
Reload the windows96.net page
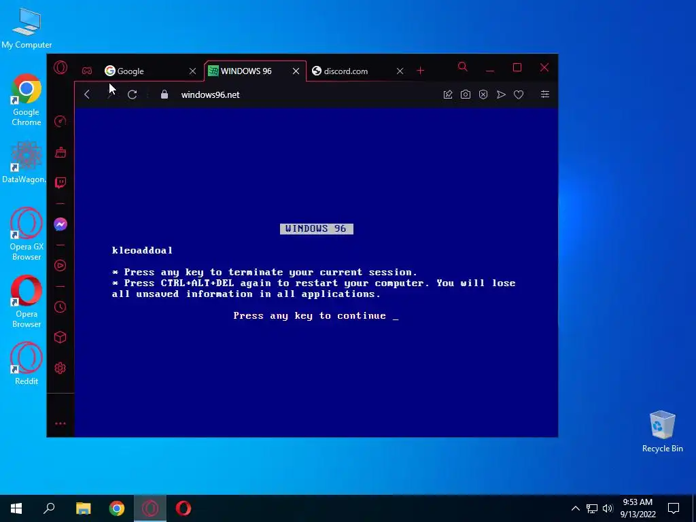click(x=133, y=94)
